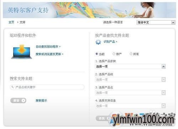The height and width of the screenshot is (129, 178).
Task: Open the 选择支持信息 dropdown
Action: click(x=130, y=106)
